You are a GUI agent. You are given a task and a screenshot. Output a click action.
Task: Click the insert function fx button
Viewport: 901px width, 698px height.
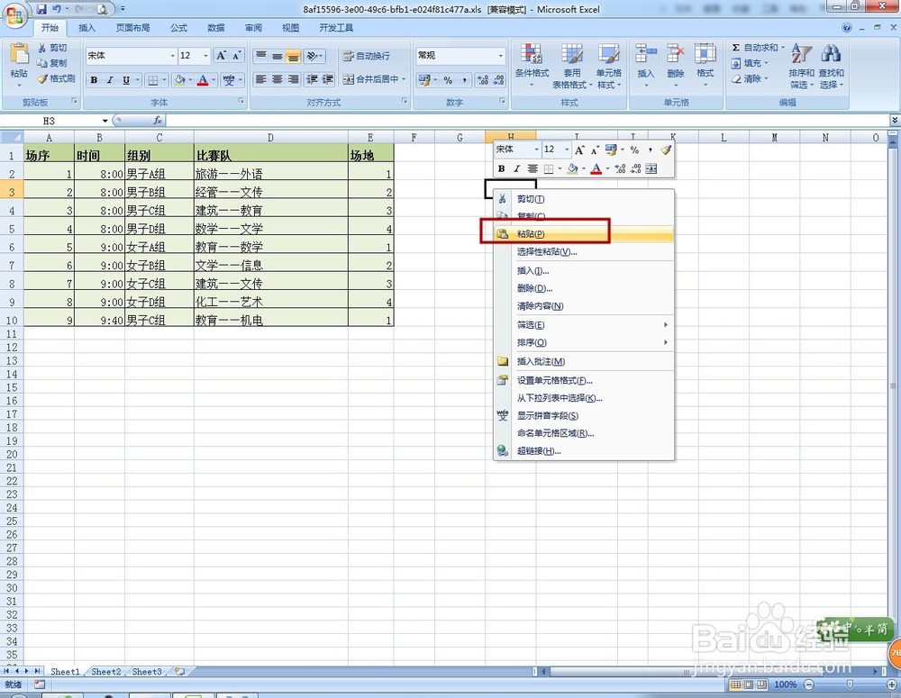[158, 121]
